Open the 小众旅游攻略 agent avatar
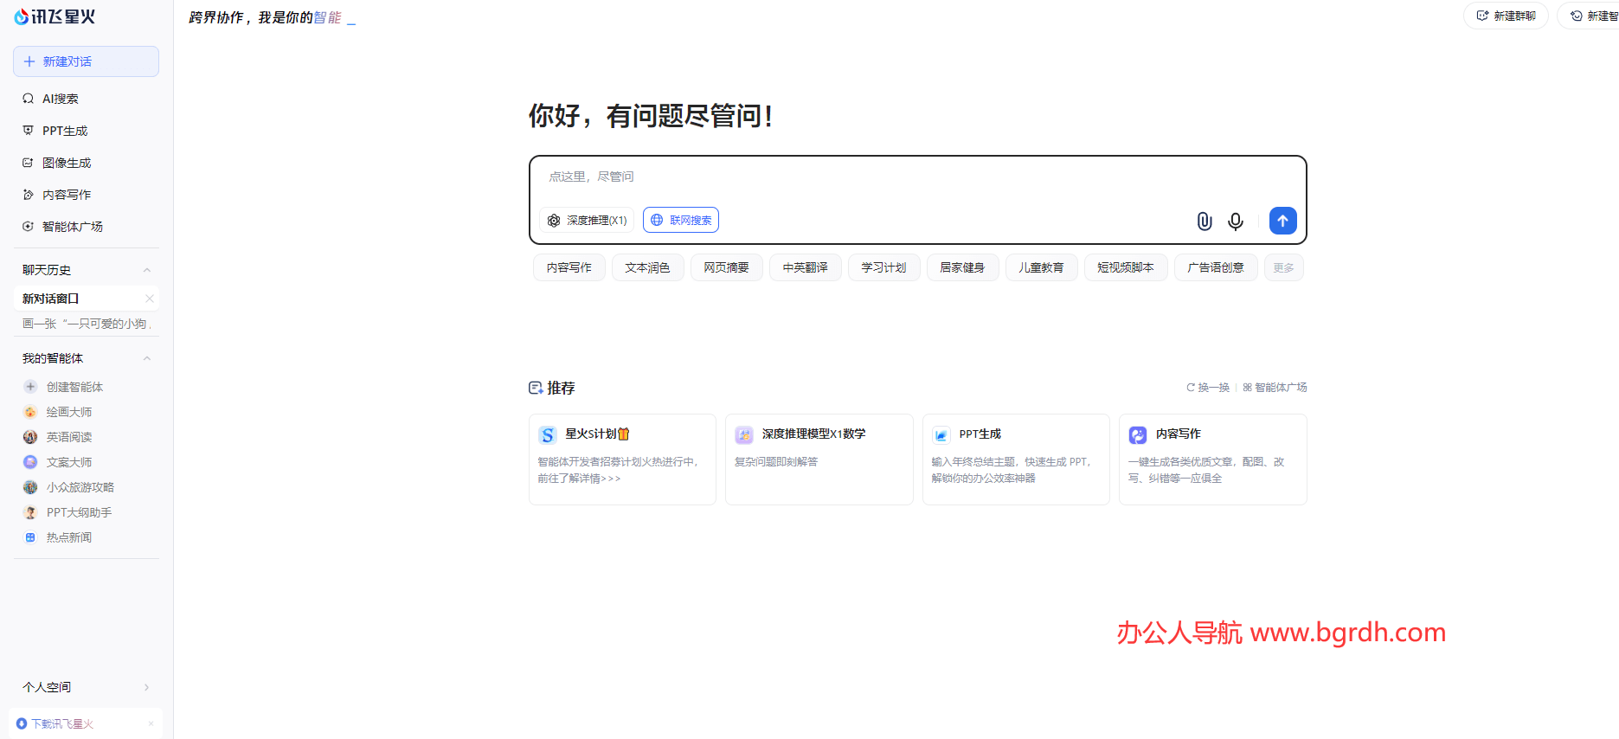Image resolution: width=1619 pixels, height=739 pixels. pyautogui.click(x=30, y=487)
